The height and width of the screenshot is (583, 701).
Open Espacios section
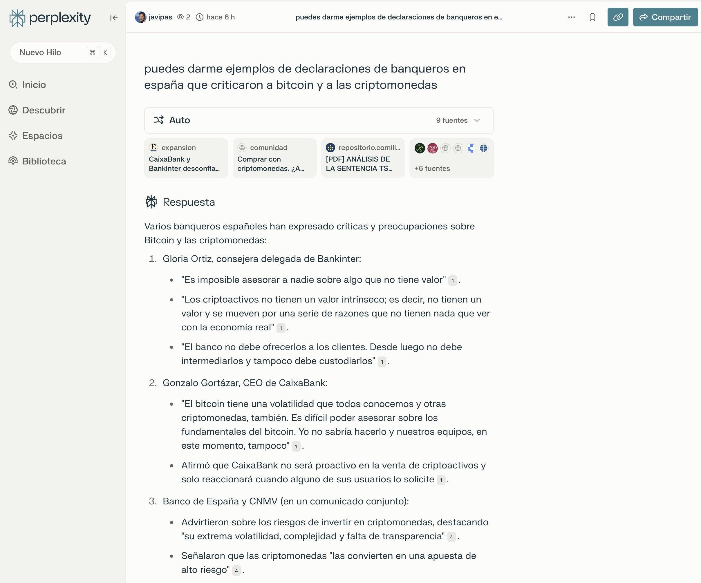pos(42,136)
